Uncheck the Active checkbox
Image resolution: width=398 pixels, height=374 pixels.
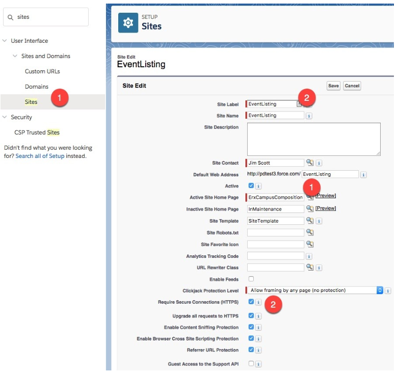(251, 186)
